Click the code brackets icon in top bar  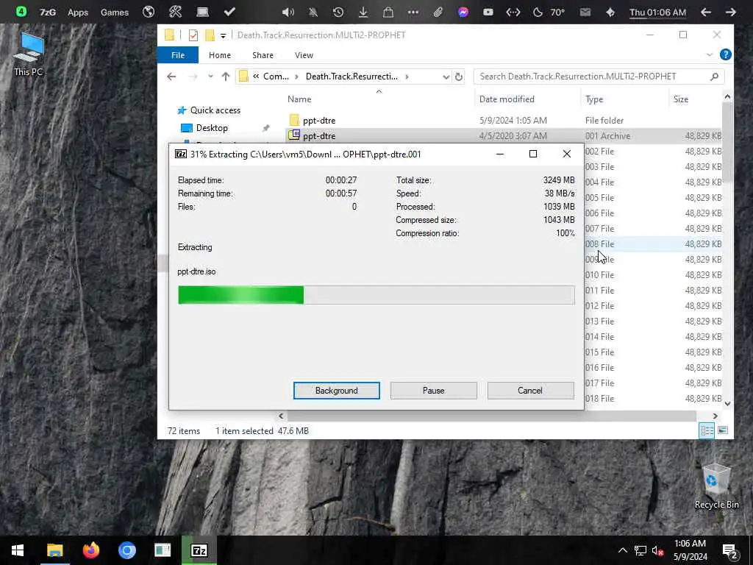tap(513, 12)
